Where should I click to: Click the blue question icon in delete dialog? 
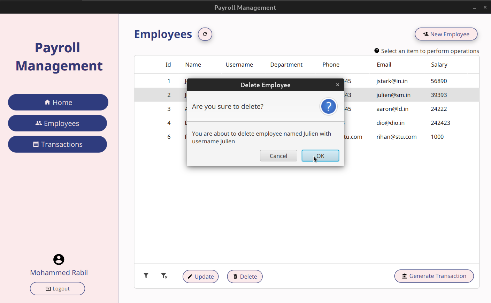(328, 106)
